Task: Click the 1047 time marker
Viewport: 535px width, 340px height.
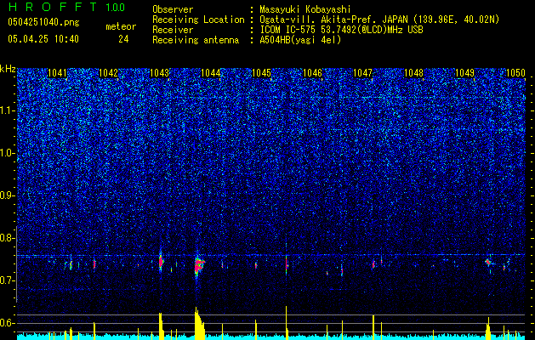Action: 362,73
